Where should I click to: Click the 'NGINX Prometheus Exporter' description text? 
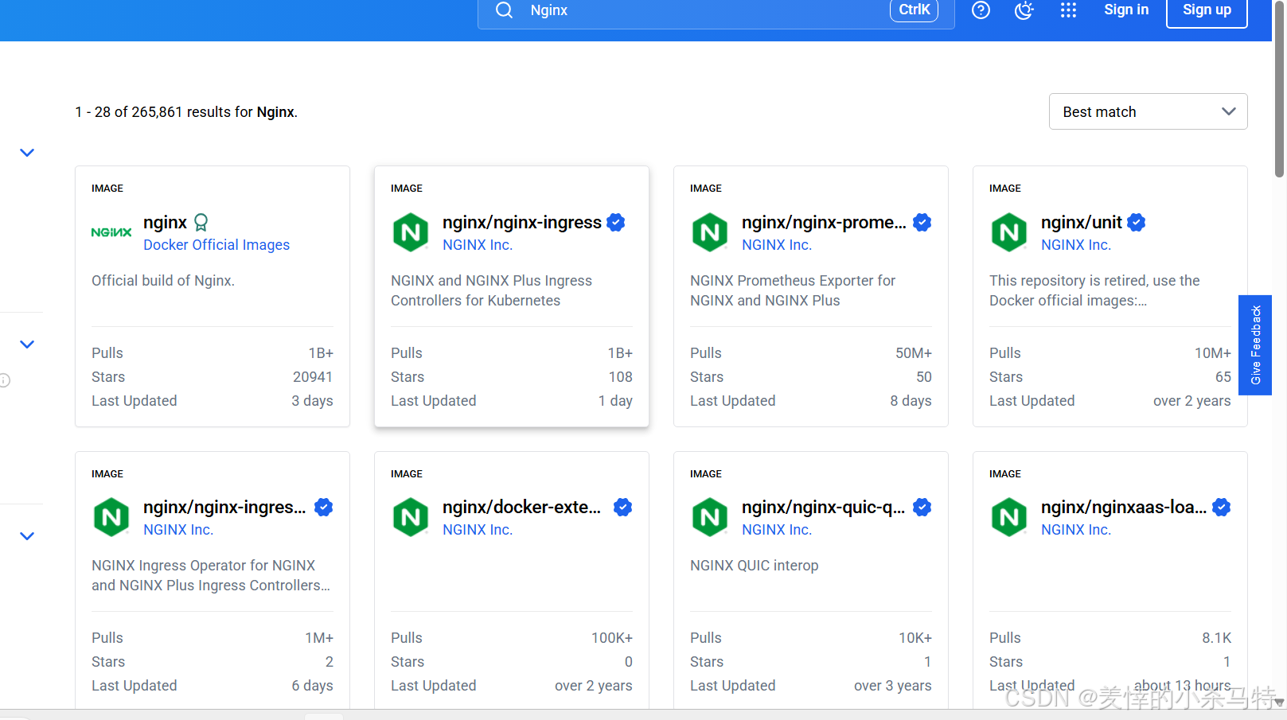click(793, 290)
